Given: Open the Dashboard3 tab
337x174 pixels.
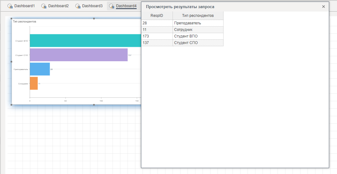Looking at the screenshot, I should (x=92, y=6).
